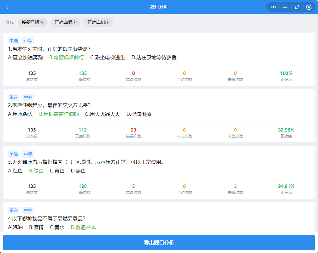Click the 中等 difficulty tag on question 2

28,97
